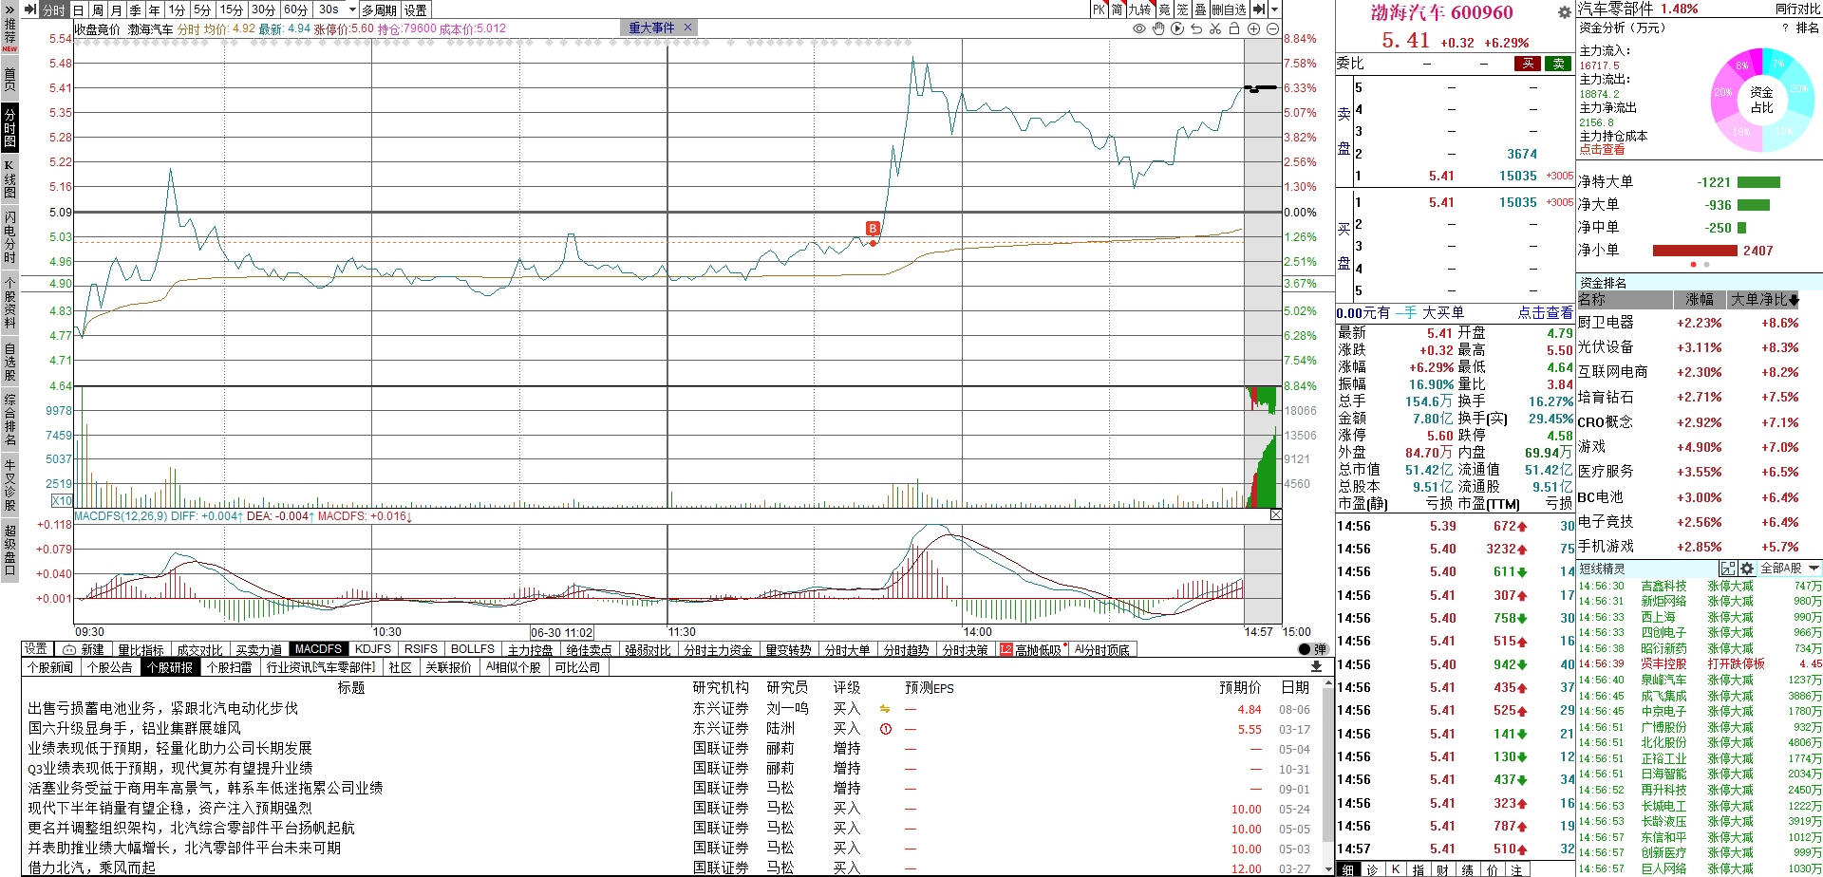Switch to 日 daily period tab

pyautogui.click(x=79, y=9)
